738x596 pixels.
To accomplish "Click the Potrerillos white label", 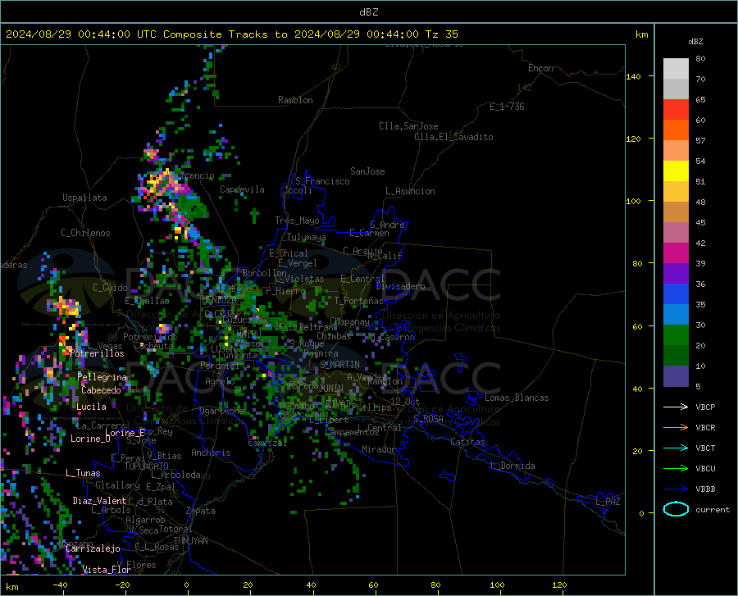I will pos(97,353).
